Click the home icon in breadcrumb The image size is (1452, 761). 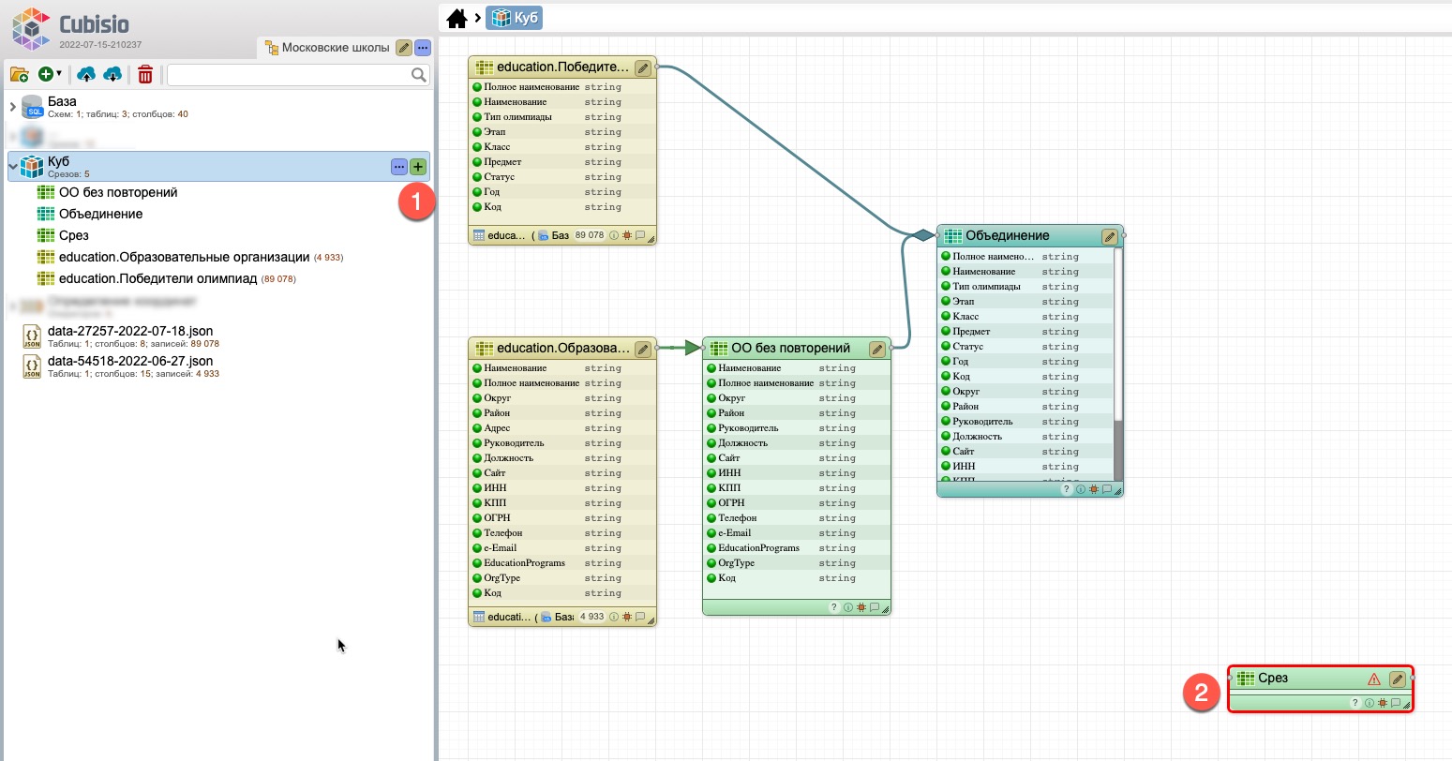(x=457, y=18)
